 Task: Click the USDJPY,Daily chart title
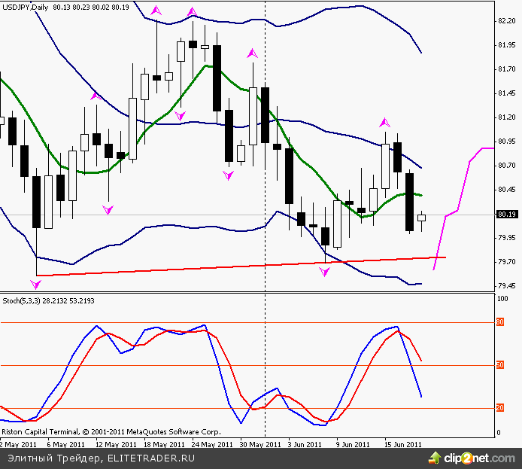click(x=25, y=8)
